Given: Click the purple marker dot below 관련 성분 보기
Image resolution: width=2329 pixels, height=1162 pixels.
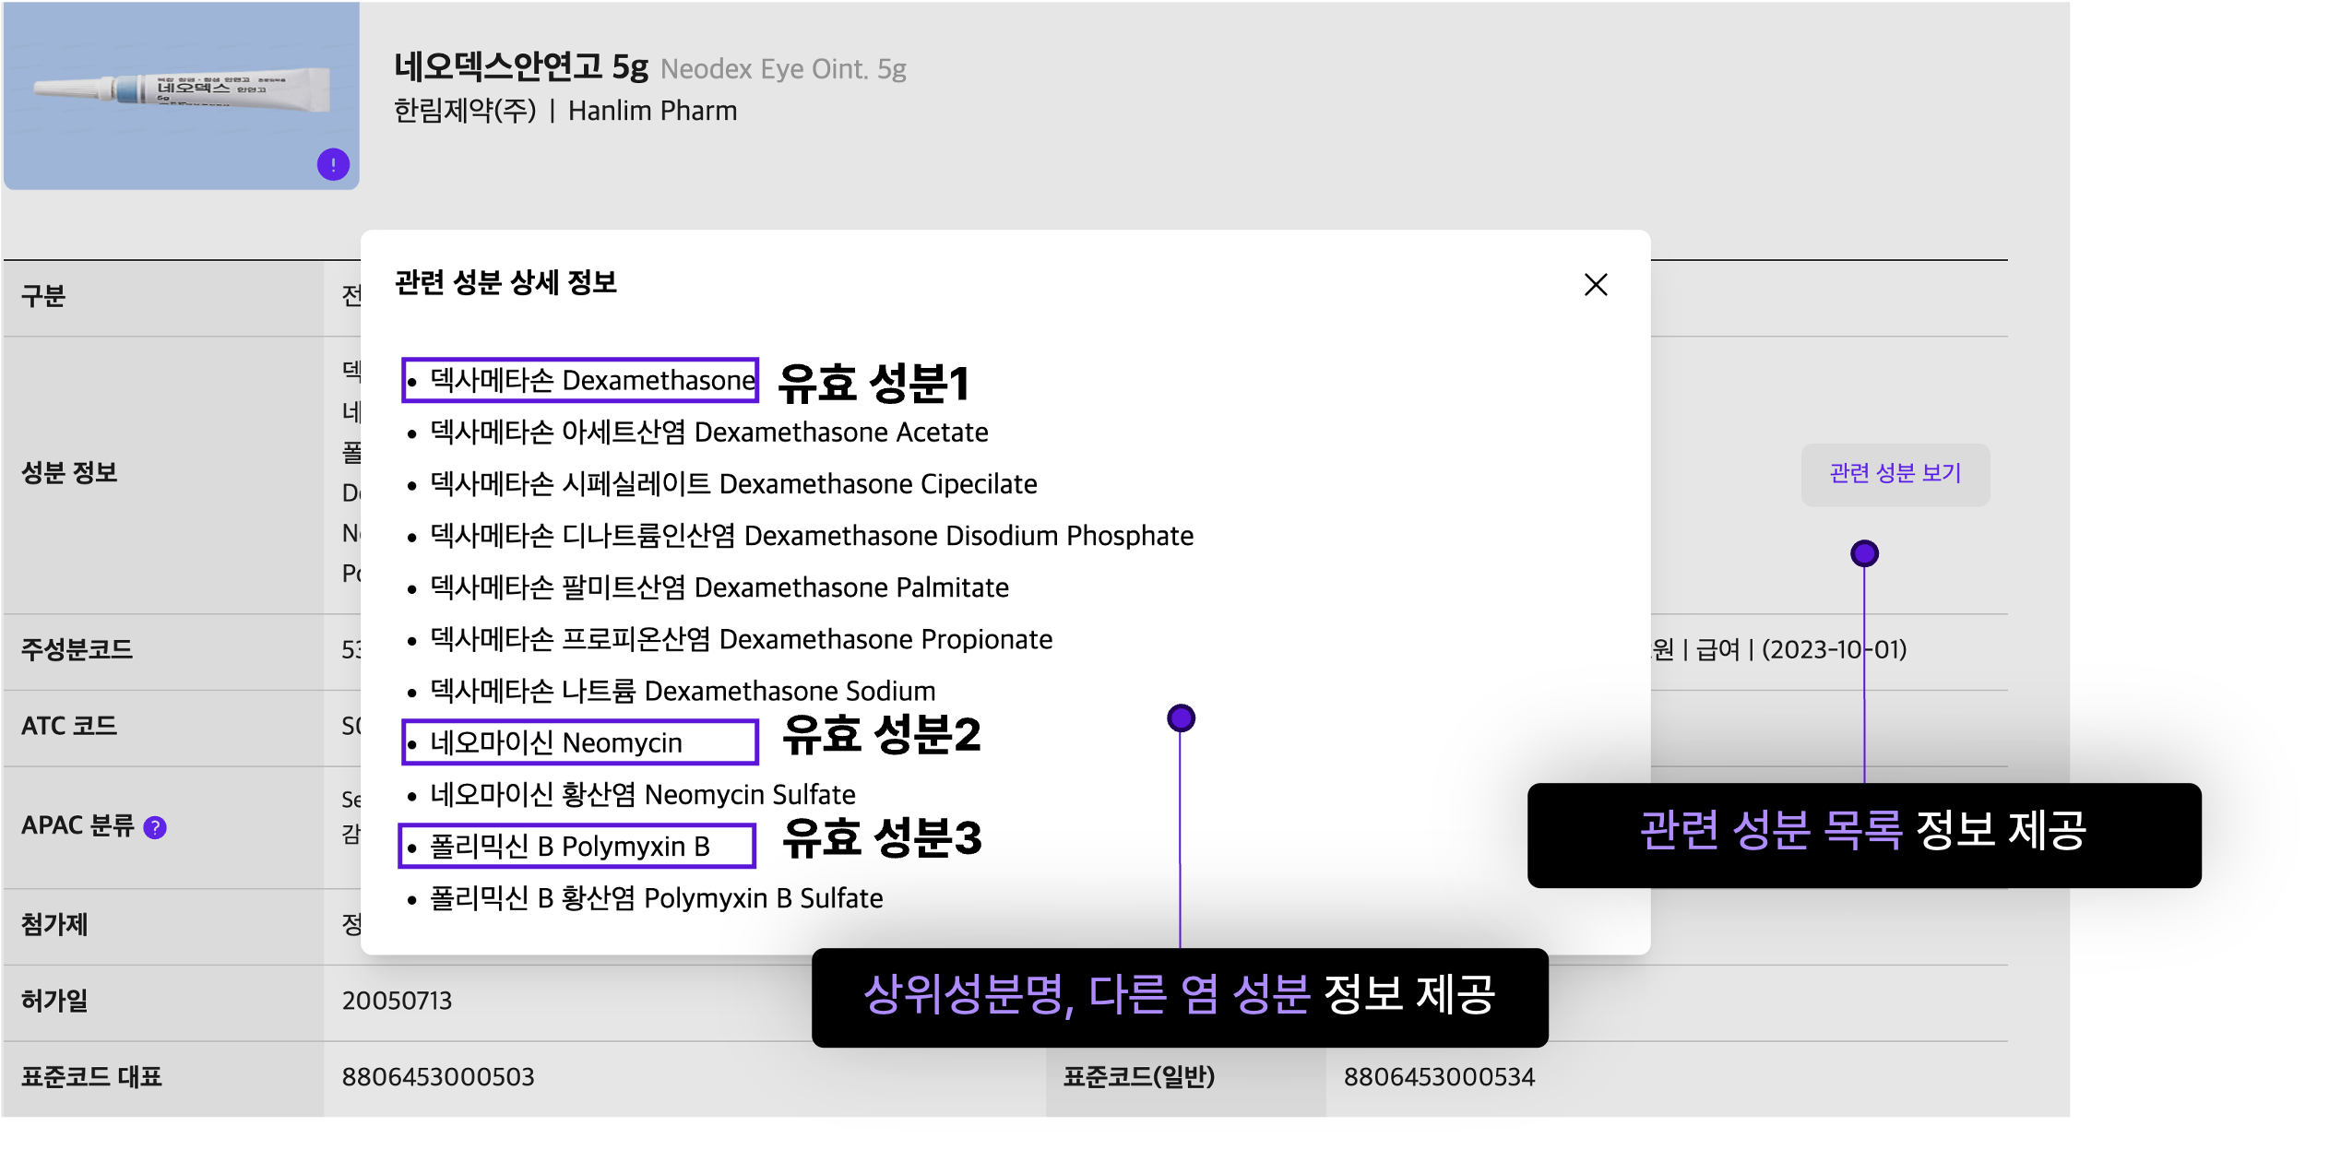Looking at the screenshot, I should tap(1864, 553).
